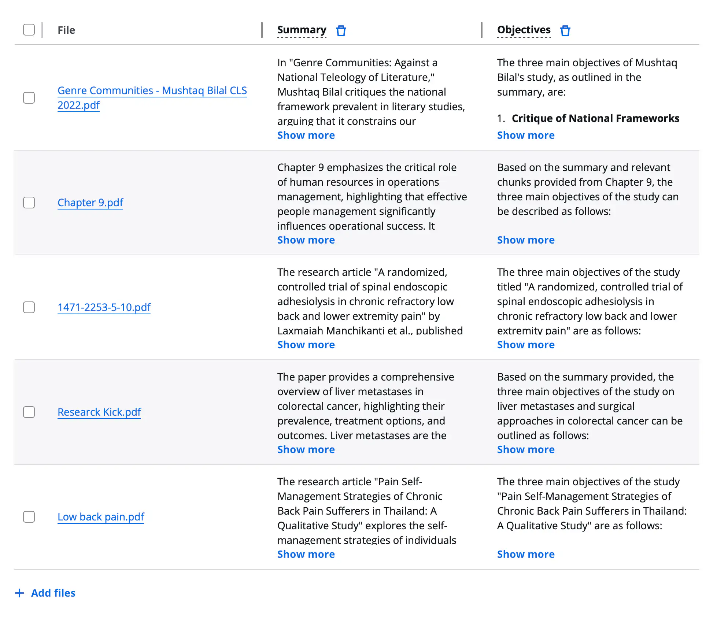Select the Low back pain.pdf row checkbox
717x619 pixels.
tap(29, 517)
